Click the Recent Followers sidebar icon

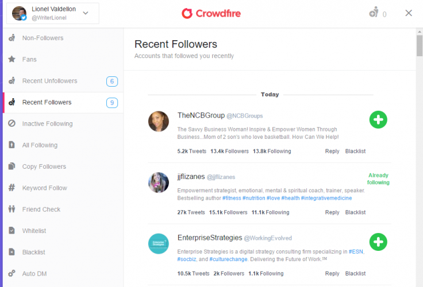point(11,102)
